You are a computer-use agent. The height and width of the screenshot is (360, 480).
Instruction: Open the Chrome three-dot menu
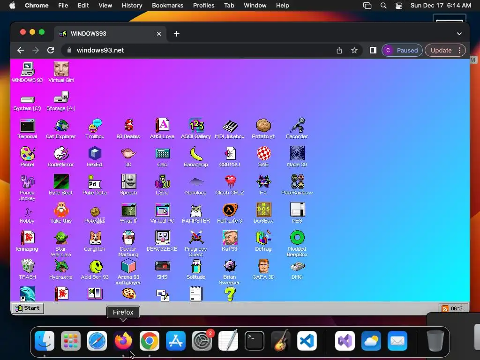point(459,50)
